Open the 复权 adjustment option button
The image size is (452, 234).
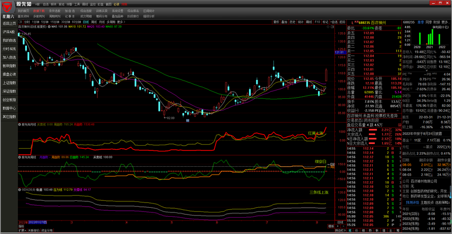coord(276,22)
